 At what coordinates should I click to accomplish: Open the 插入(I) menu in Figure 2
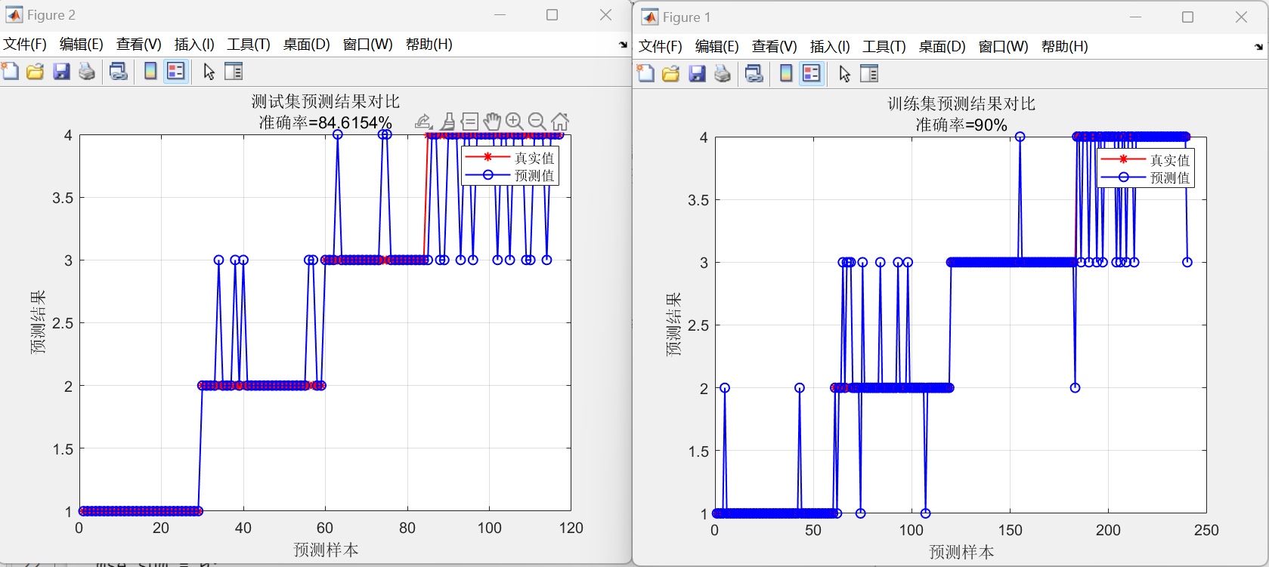point(194,45)
